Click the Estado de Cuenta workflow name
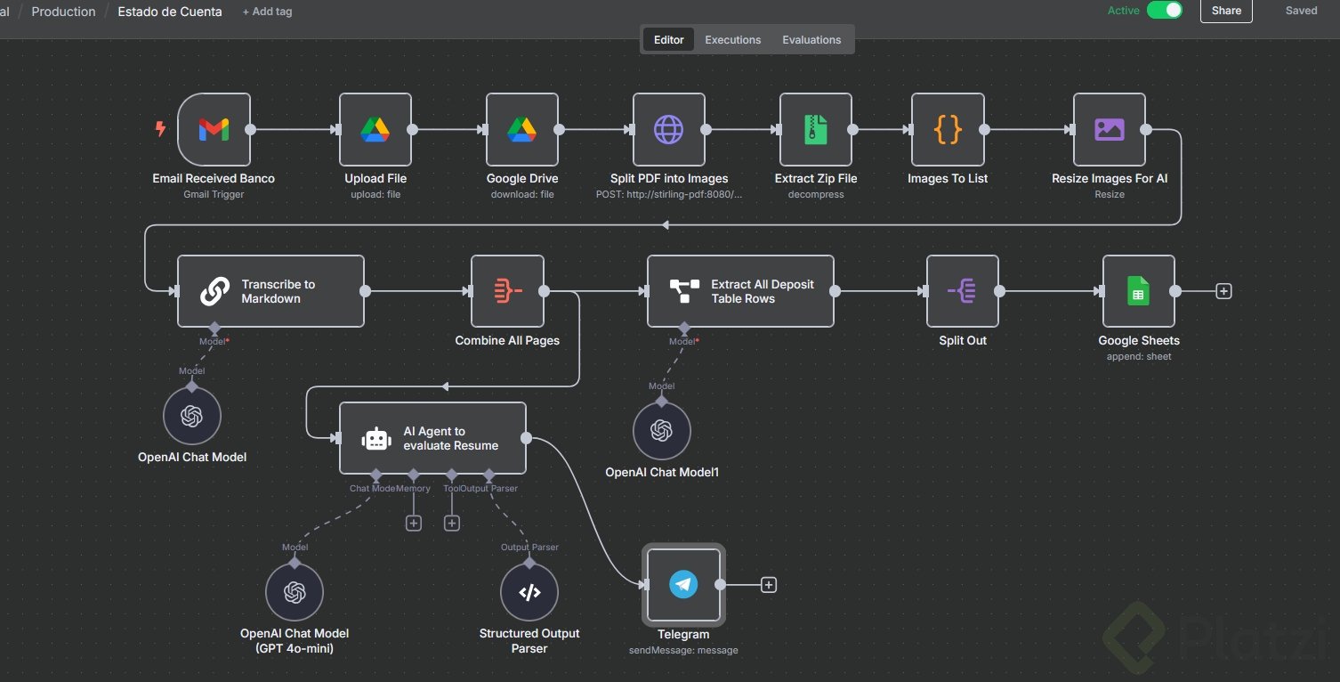 point(170,12)
